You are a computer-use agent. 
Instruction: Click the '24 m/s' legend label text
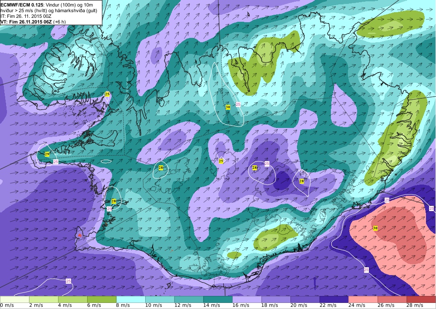point(357,306)
